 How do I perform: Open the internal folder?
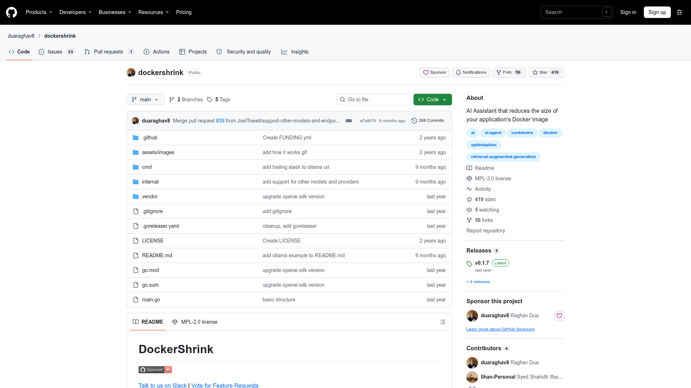pos(150,182)
